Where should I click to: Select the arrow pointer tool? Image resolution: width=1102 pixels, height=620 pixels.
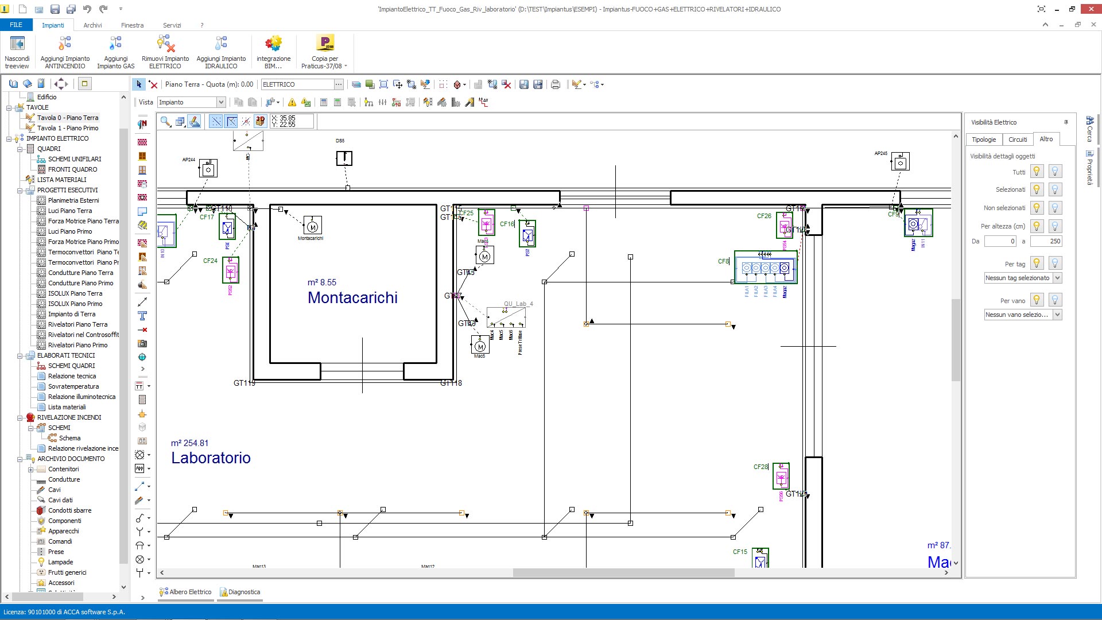click(138, 84)
